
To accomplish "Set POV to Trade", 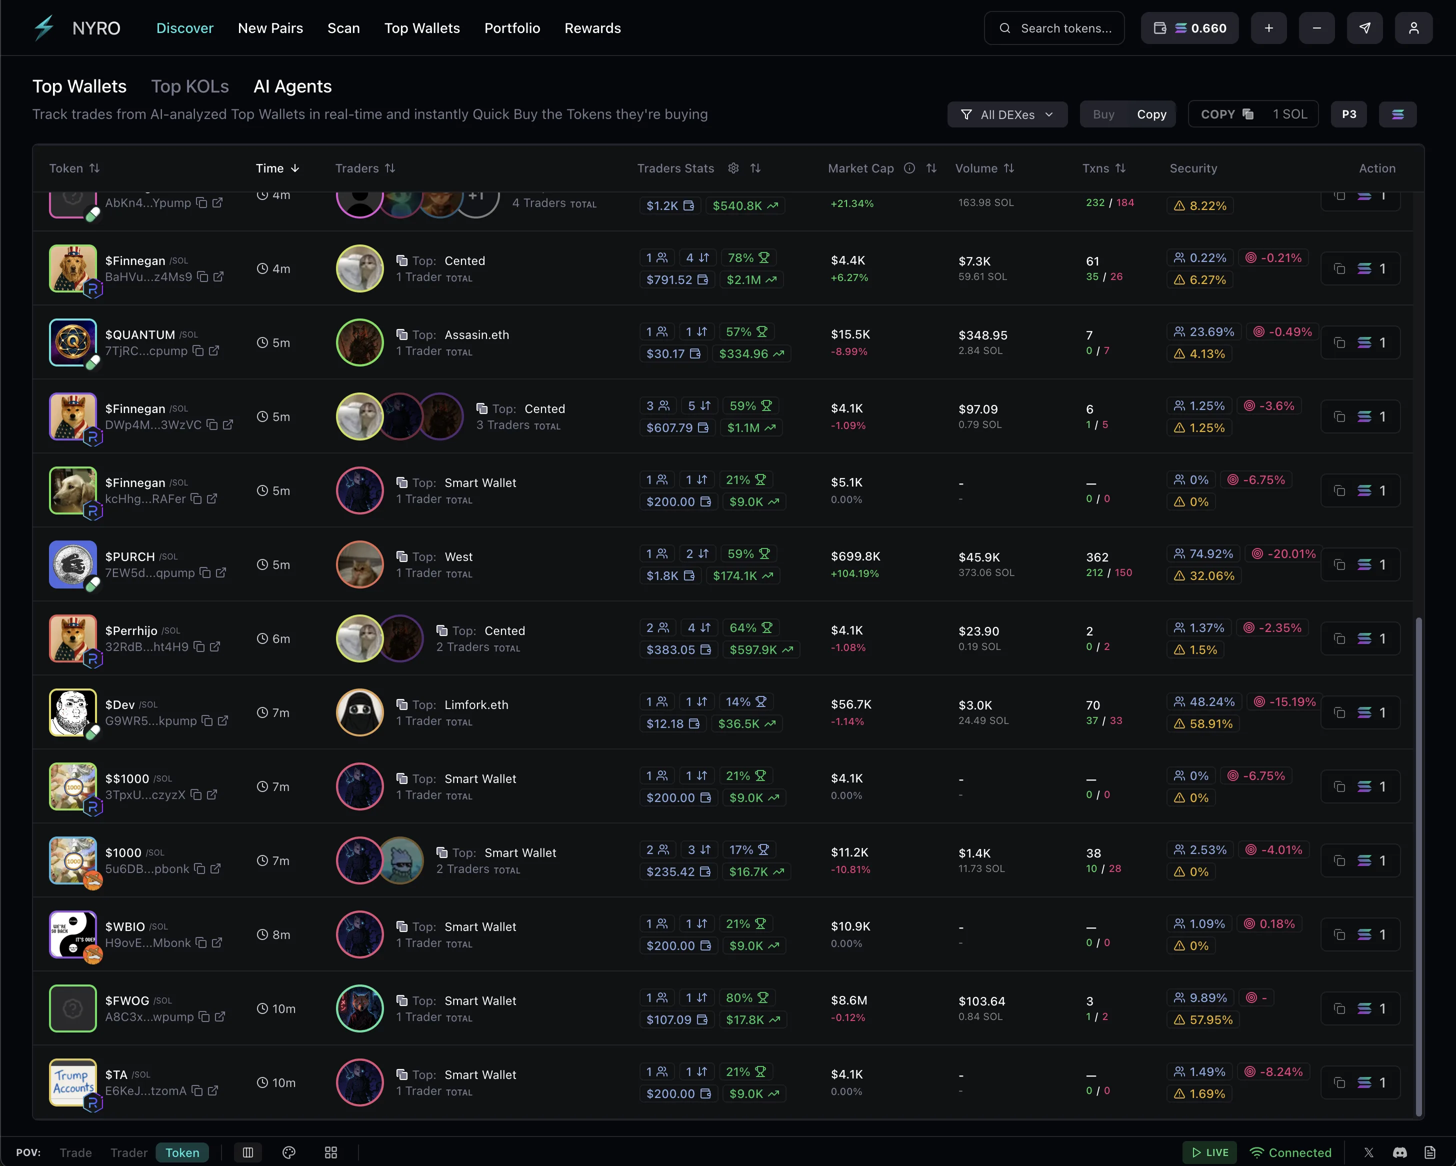I will click(75, 1152).
